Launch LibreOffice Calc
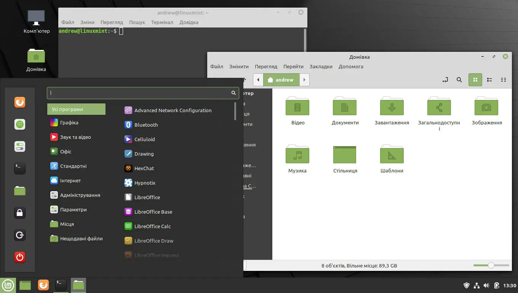 pyautogui.click(x=148, y=226)
